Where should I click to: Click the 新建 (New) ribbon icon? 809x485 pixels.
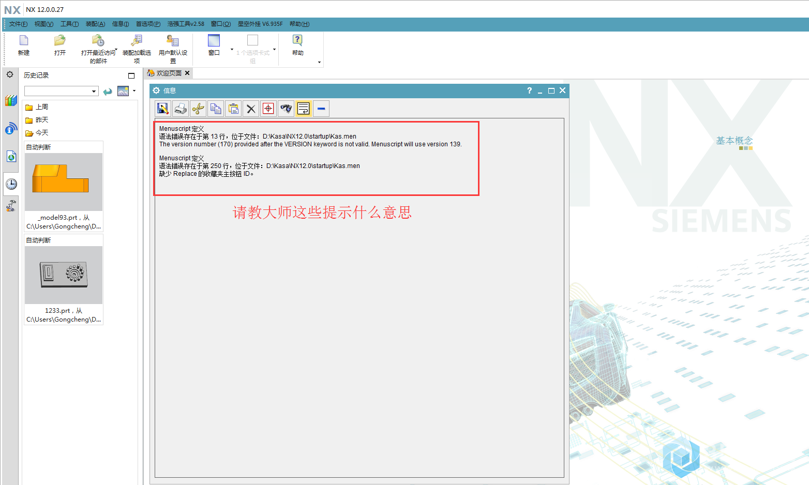point(24,41)
